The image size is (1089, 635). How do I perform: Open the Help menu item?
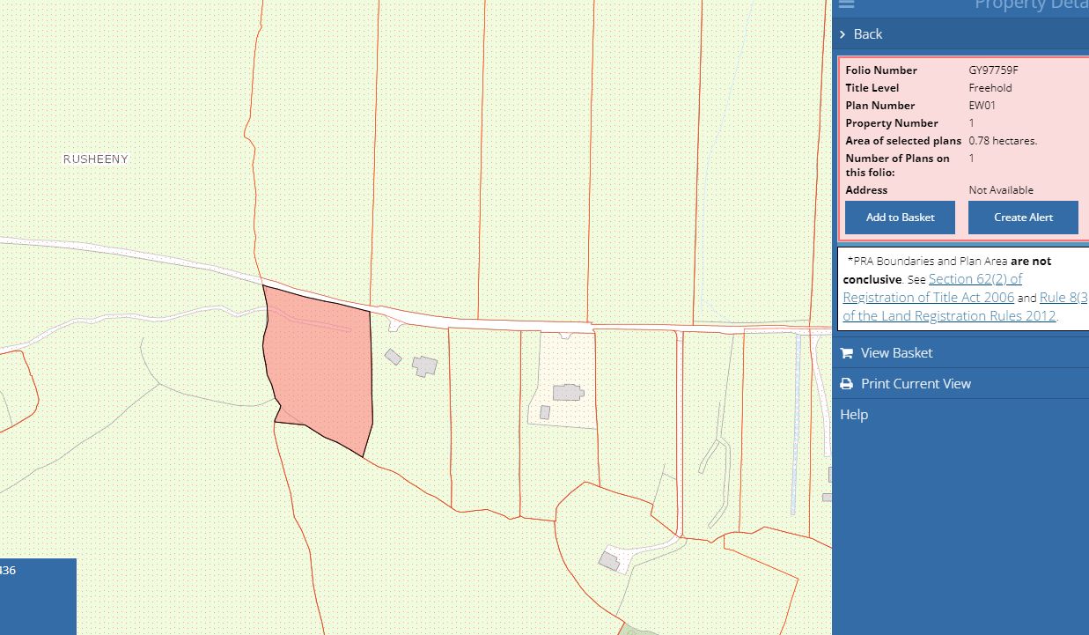click(x=854, y=415)
